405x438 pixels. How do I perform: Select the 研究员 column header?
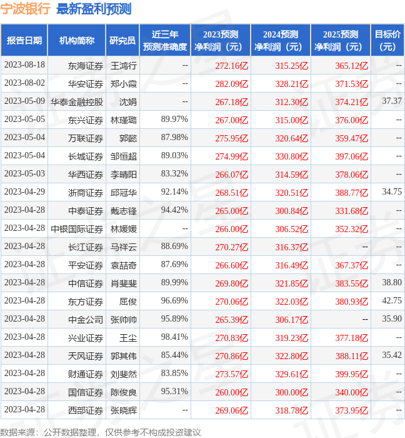coord(122,40)
